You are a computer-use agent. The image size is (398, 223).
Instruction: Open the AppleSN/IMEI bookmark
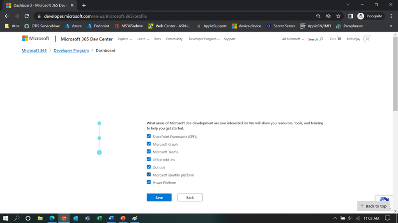coord(315,26)
